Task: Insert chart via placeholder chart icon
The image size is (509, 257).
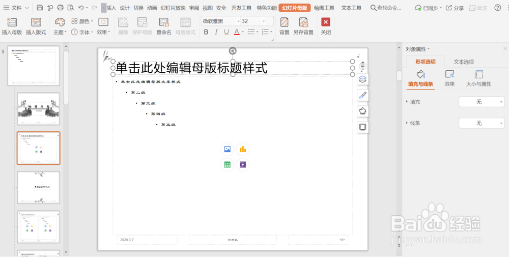Action: pyautogui.click(x=242, y=149)
